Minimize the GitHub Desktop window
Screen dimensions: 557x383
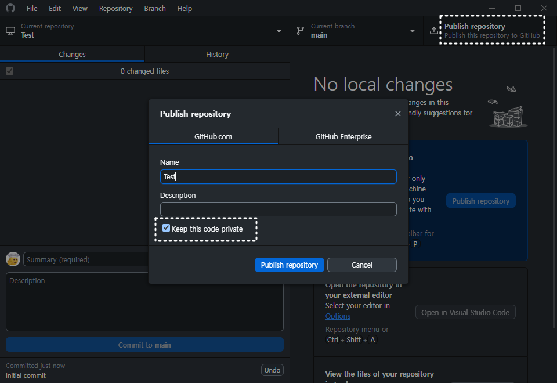pyautogui.click(x=492, y=8)
